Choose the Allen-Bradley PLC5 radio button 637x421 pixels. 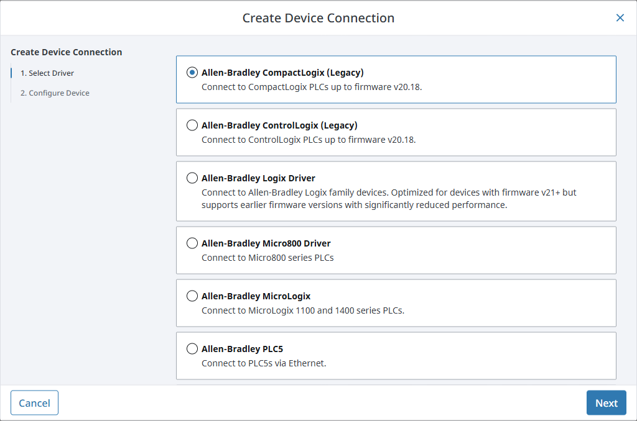pyautogui.click(x=192, y=349)
